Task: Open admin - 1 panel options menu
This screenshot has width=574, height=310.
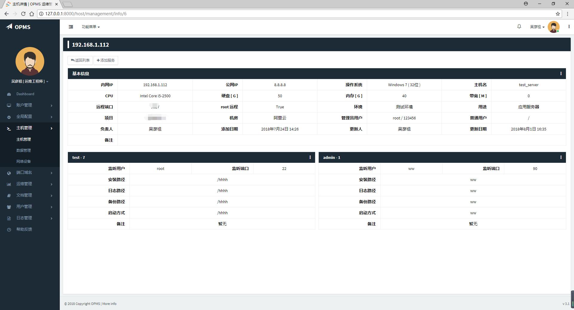Action: 561,157
